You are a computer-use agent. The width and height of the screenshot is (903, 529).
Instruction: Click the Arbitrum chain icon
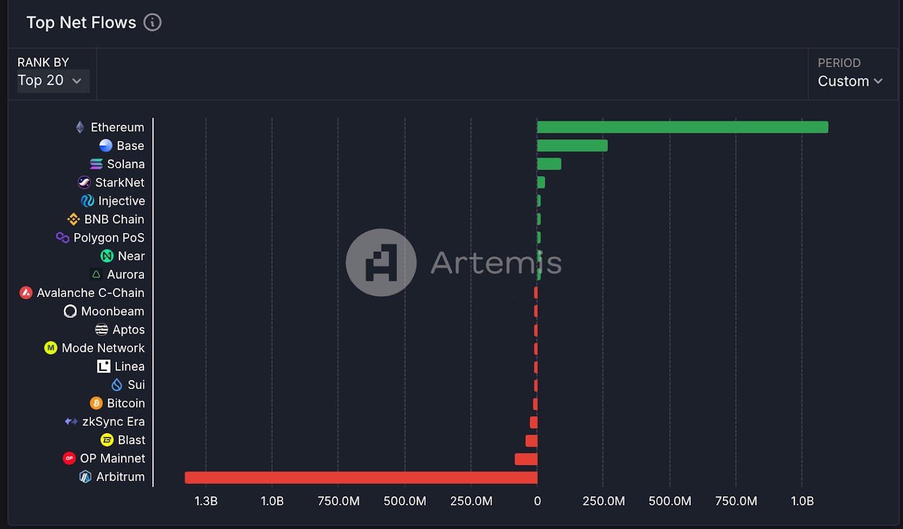tap(85, 477)
